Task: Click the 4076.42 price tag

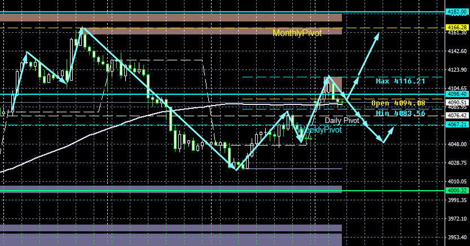Action: click(x=457, y=115)
